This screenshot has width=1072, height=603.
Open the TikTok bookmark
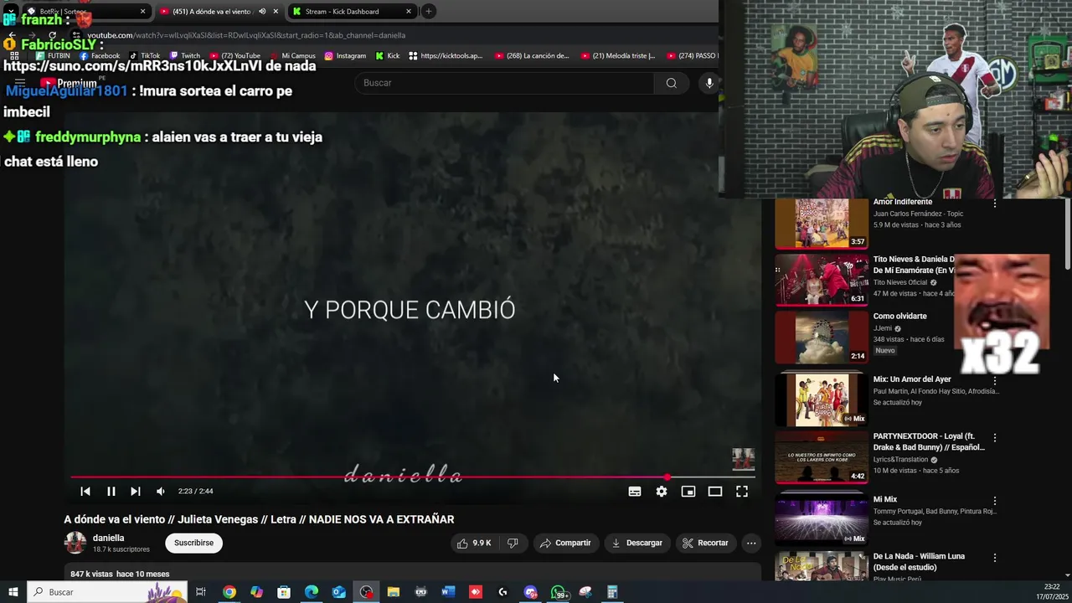coord(145,56)
